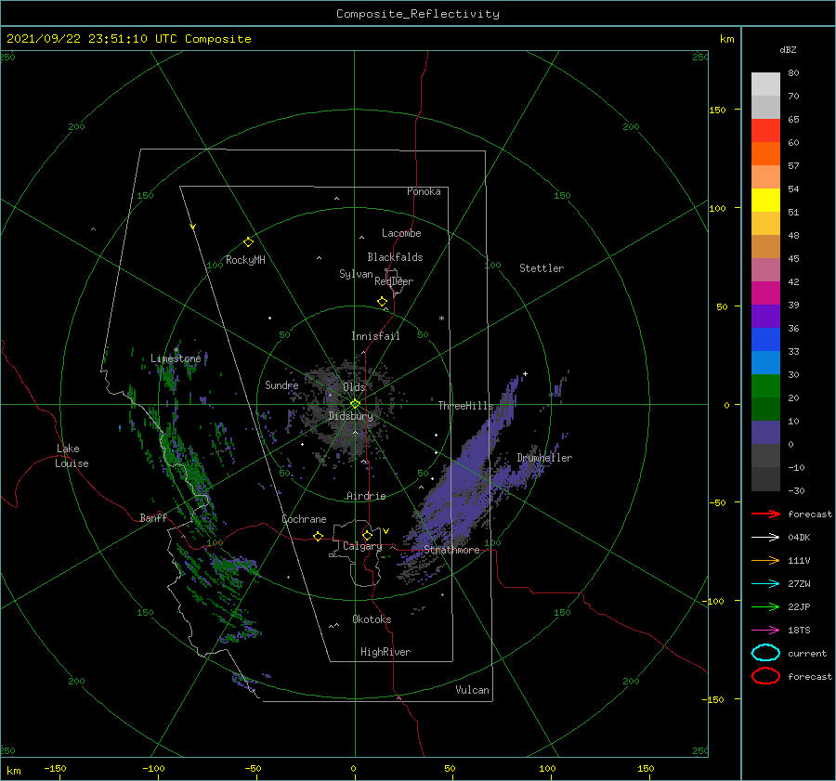Click the Banff town label
The image size is (836, 781).
point(153,517)
